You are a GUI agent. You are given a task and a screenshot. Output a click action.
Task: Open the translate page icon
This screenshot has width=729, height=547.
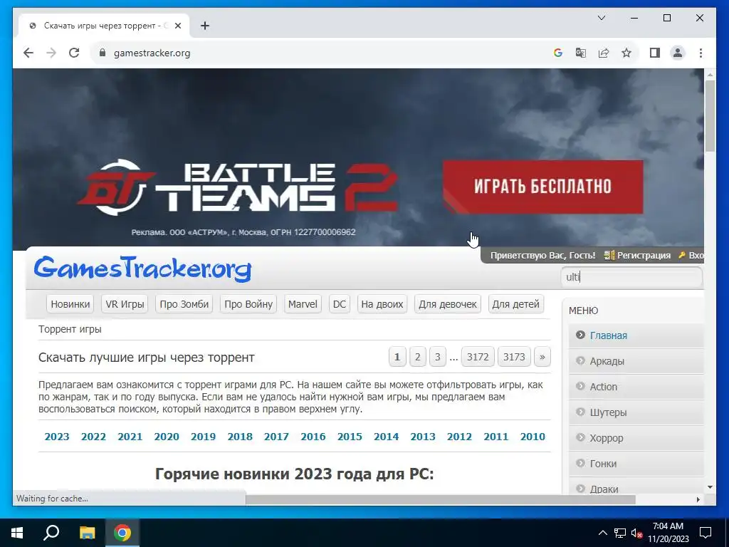click(x=581, y=53)
